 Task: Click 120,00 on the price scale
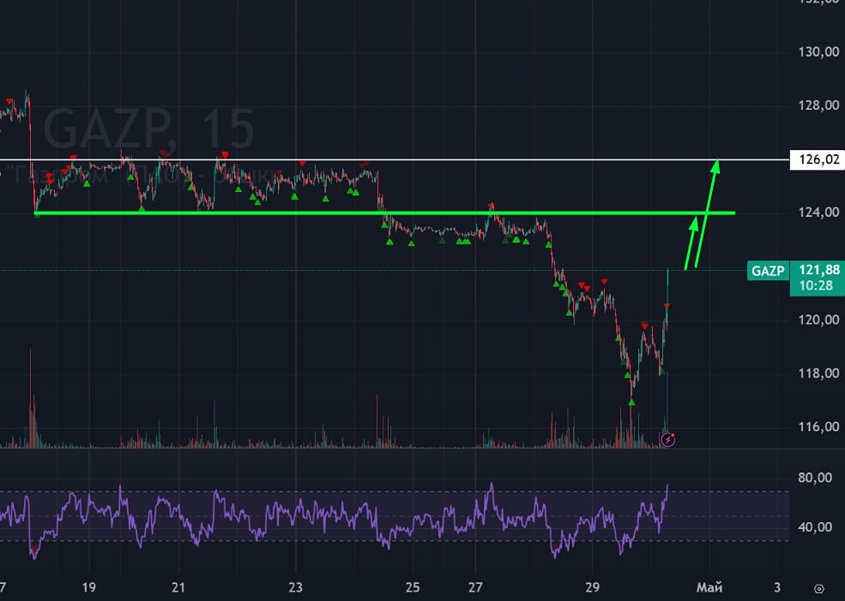(x=818, y=320)
